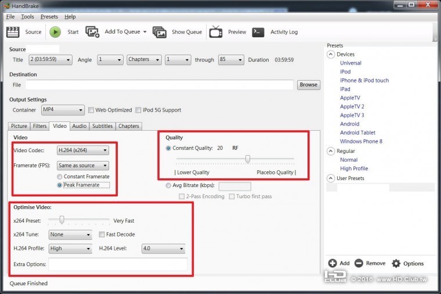Open the Activity Log terminal icon
Image resolution: width=441 pixels, height=294 pixels.
[x=259, y=32]
